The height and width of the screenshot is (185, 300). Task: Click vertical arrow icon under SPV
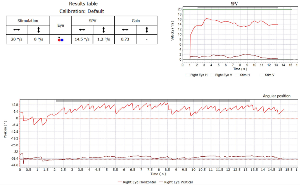click(x=104, y=30)
